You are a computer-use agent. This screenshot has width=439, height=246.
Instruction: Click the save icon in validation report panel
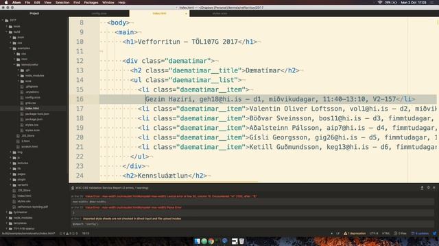pos(422,188)
